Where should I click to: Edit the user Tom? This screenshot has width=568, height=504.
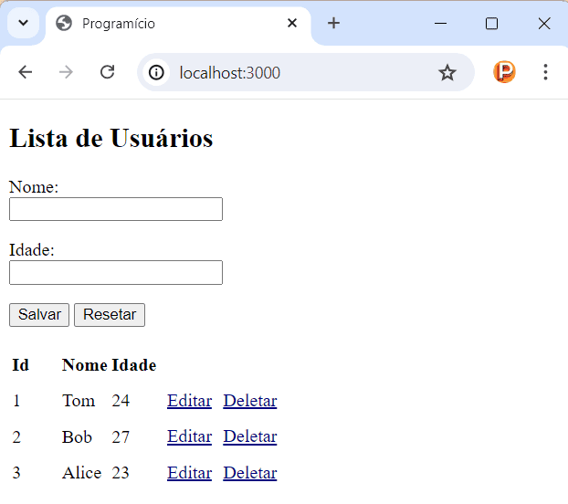189,401
